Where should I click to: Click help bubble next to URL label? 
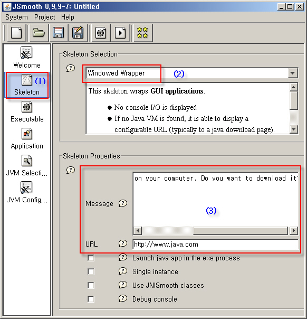[123, 243]
